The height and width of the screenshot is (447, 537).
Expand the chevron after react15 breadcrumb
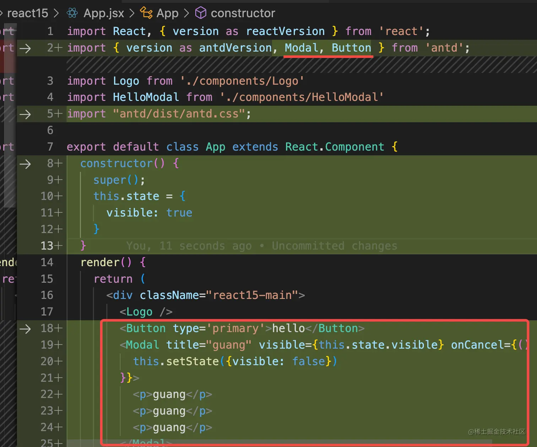coord(56,13)
